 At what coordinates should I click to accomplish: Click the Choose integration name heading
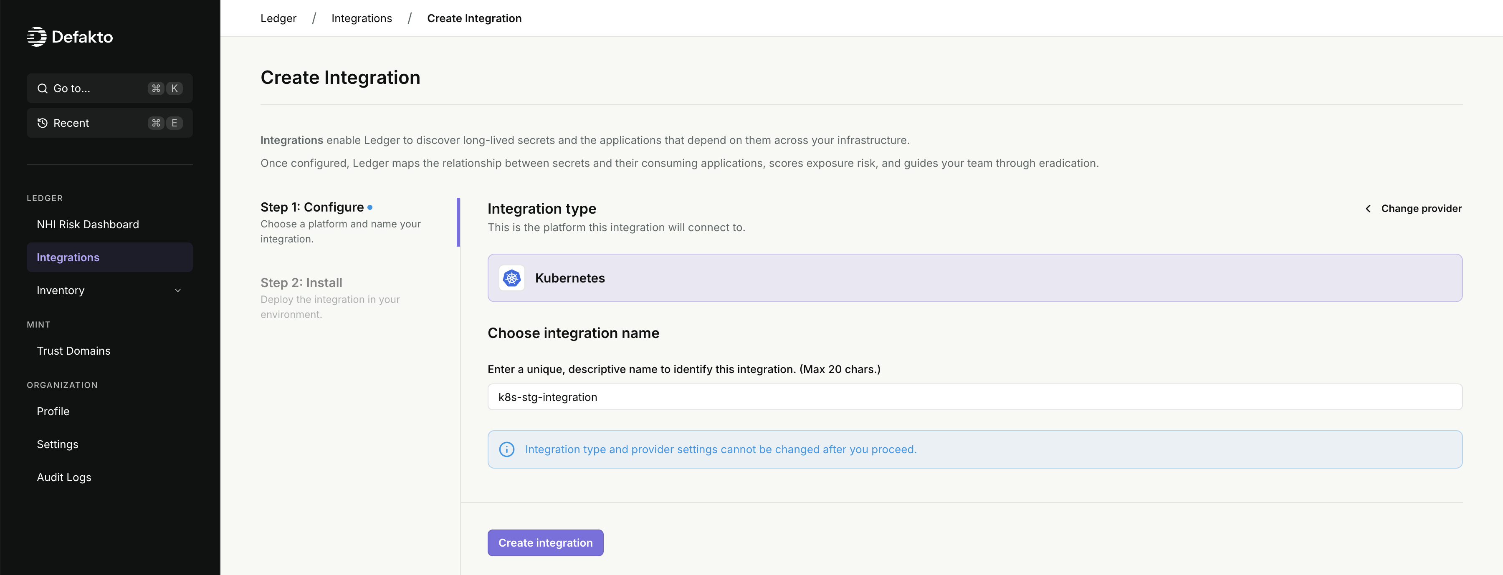574,333
